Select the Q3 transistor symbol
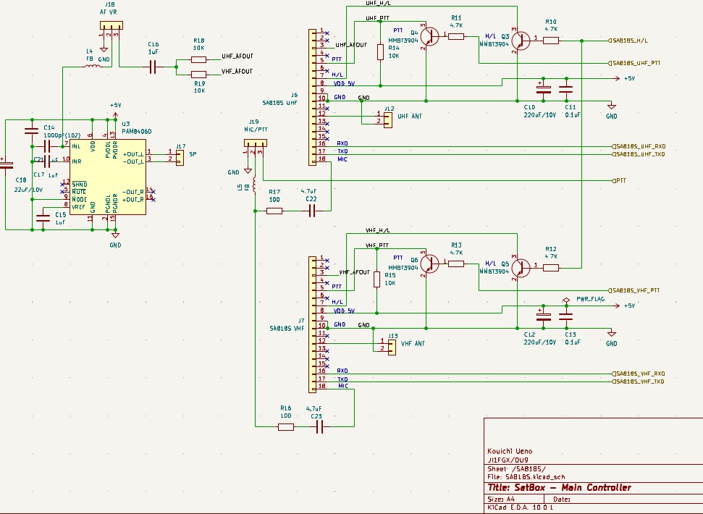The width and height of the screenshot is (703, 514). tap(521, 41)
